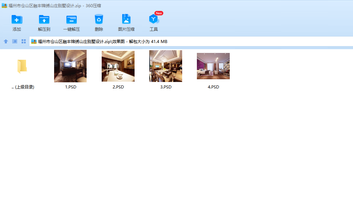Select the parent directory folder icon
The width and height of the screenshot is (353, 222).
(22, 67)
